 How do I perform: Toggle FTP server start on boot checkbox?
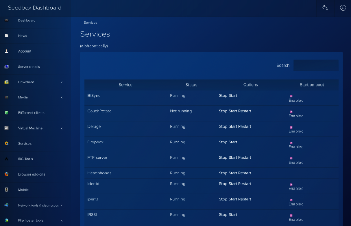click(291, 158)
